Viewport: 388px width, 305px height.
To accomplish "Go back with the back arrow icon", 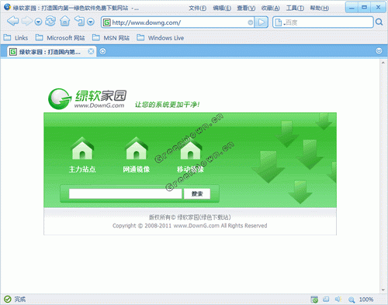I will coord(12,21).
